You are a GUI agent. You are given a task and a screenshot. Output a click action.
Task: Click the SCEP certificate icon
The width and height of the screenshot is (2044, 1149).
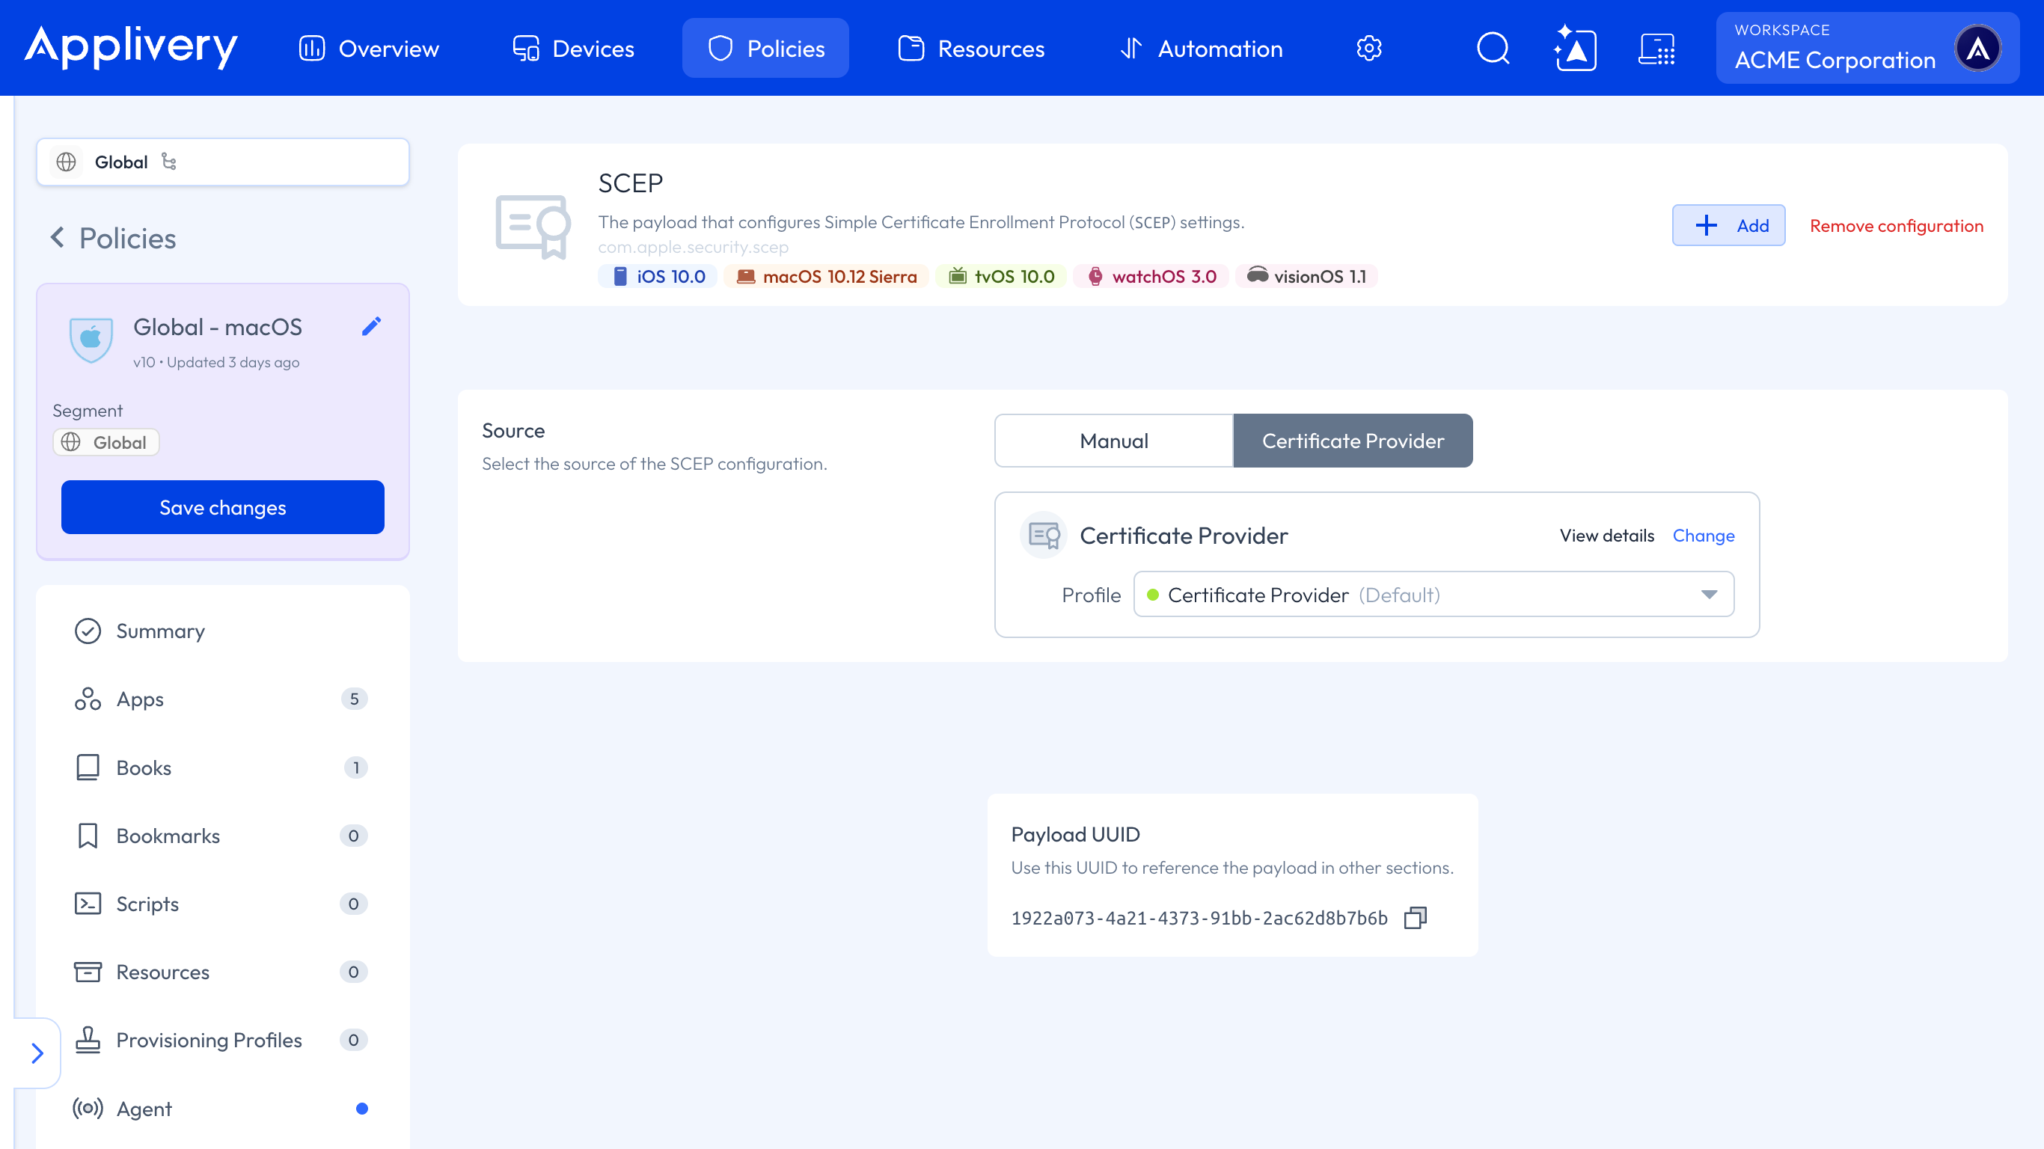click(533, 227)
